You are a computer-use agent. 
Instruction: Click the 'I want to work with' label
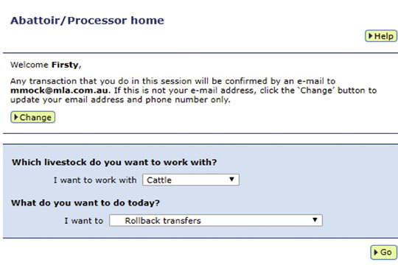coord(95,180)
